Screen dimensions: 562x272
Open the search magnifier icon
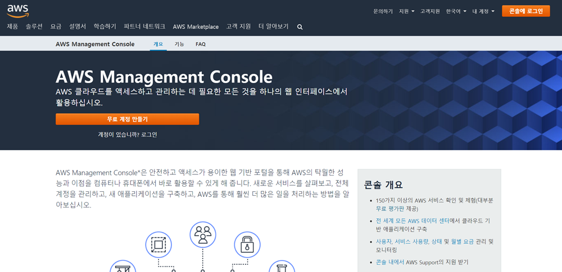[x=300, y=27]
